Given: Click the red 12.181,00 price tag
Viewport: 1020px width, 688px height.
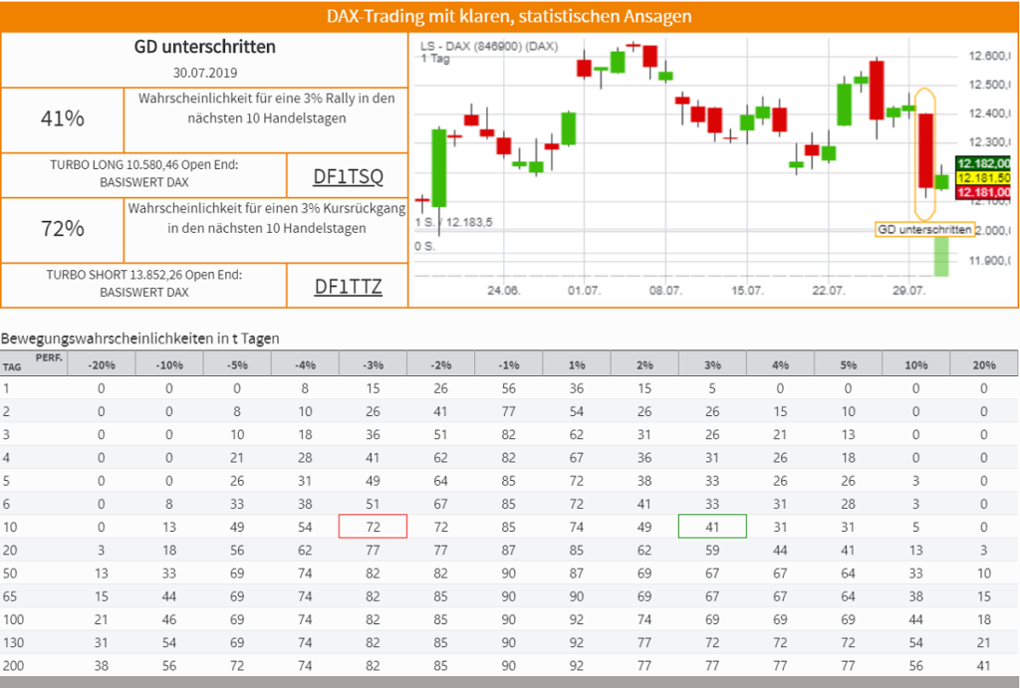Looking at the screenshot, I should (x=983, y=192).
